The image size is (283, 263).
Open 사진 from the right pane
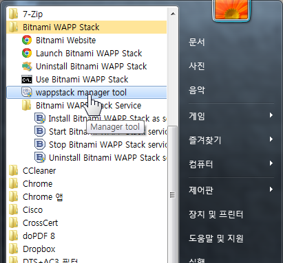coord(196,67)
